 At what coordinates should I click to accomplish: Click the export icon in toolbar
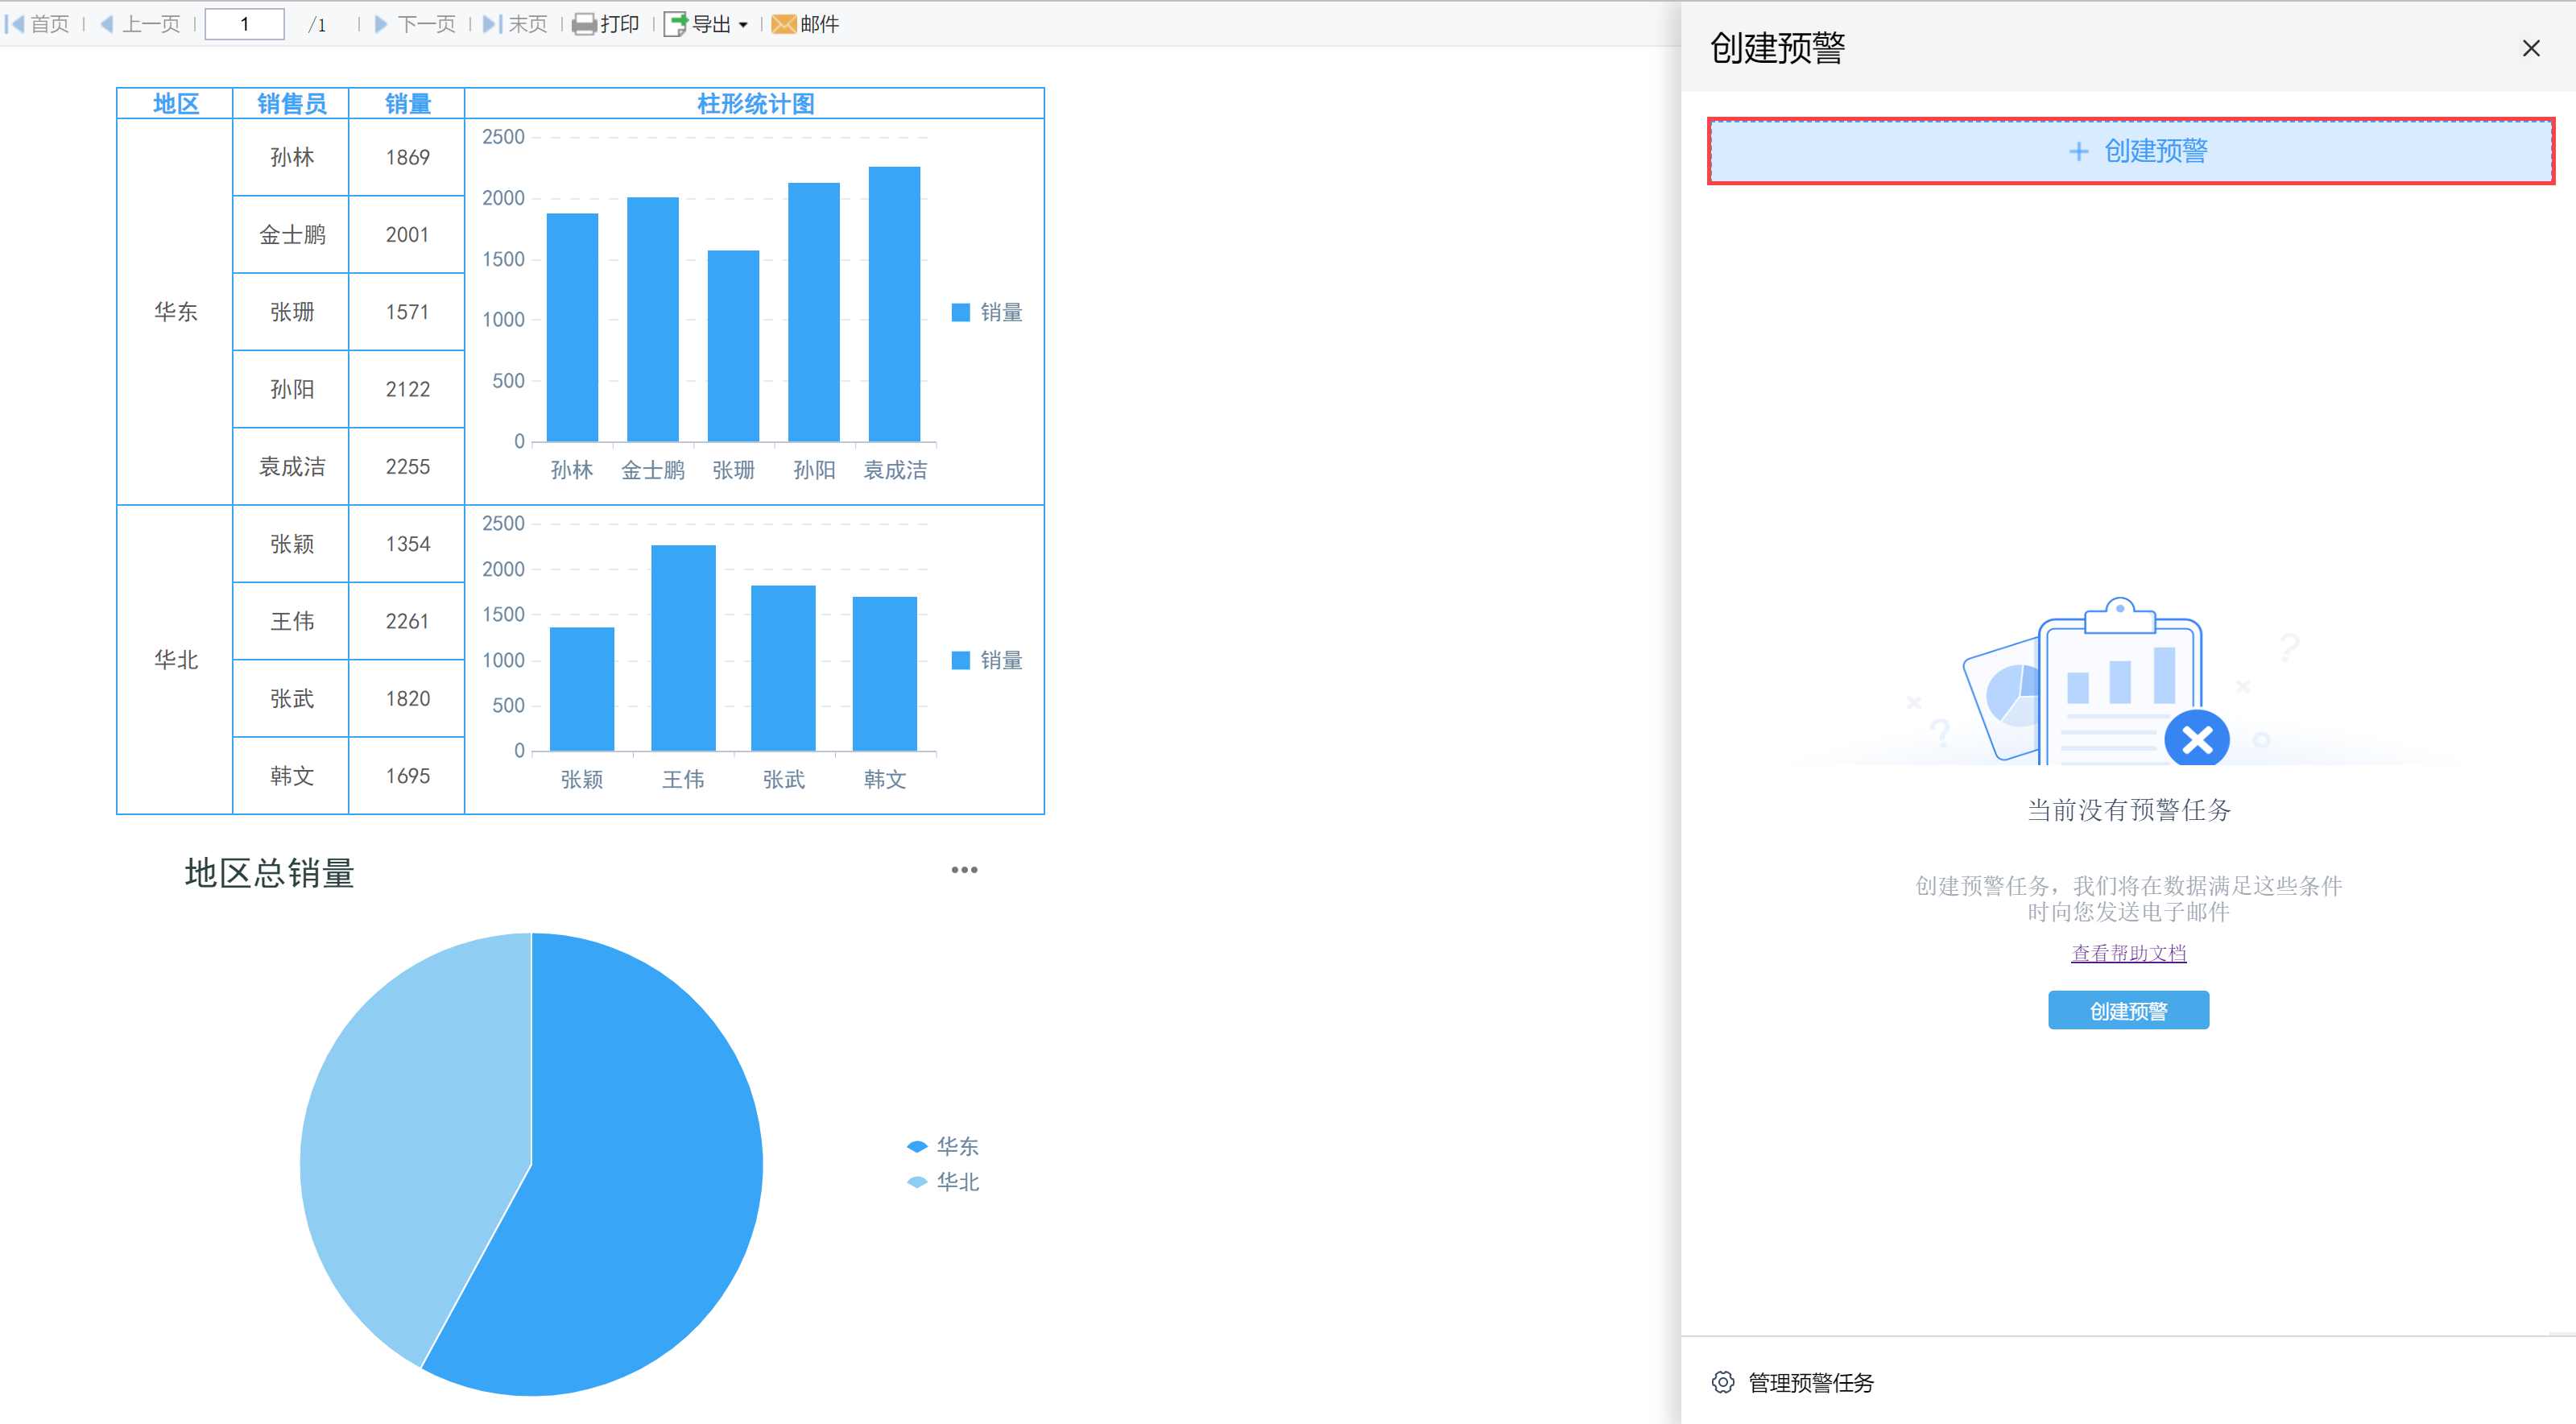[x=676, y=24]
